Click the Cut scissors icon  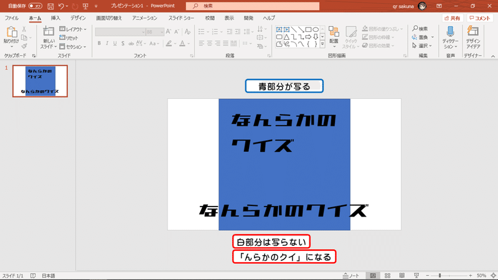coord(24,29)
